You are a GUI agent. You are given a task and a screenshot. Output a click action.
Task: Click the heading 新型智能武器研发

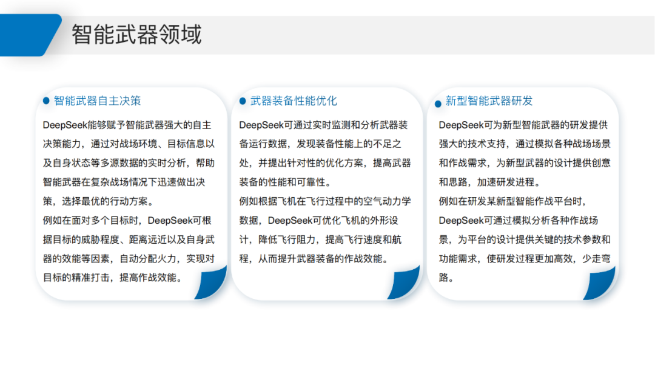tap(489, 101)
